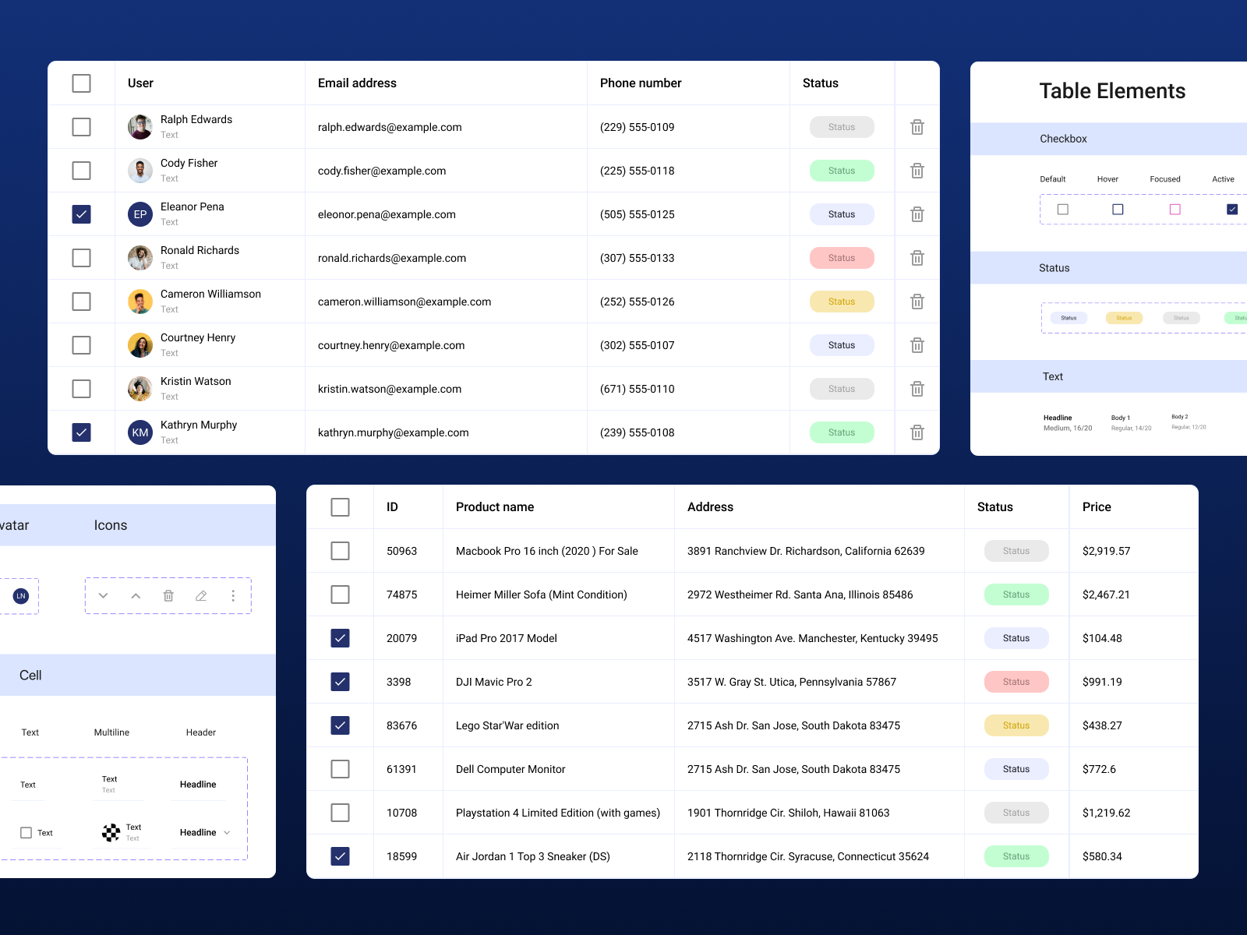Select the edit pencil icon in Icons panel
This screenshot has width=1247, height=935.
tap(200, 595)
